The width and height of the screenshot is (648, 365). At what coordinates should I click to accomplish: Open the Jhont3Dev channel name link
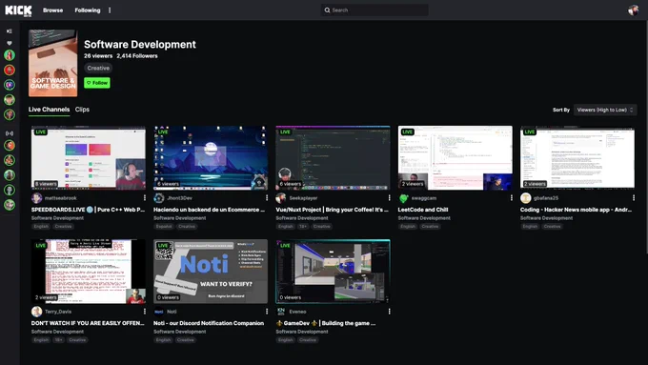(179, 198)
